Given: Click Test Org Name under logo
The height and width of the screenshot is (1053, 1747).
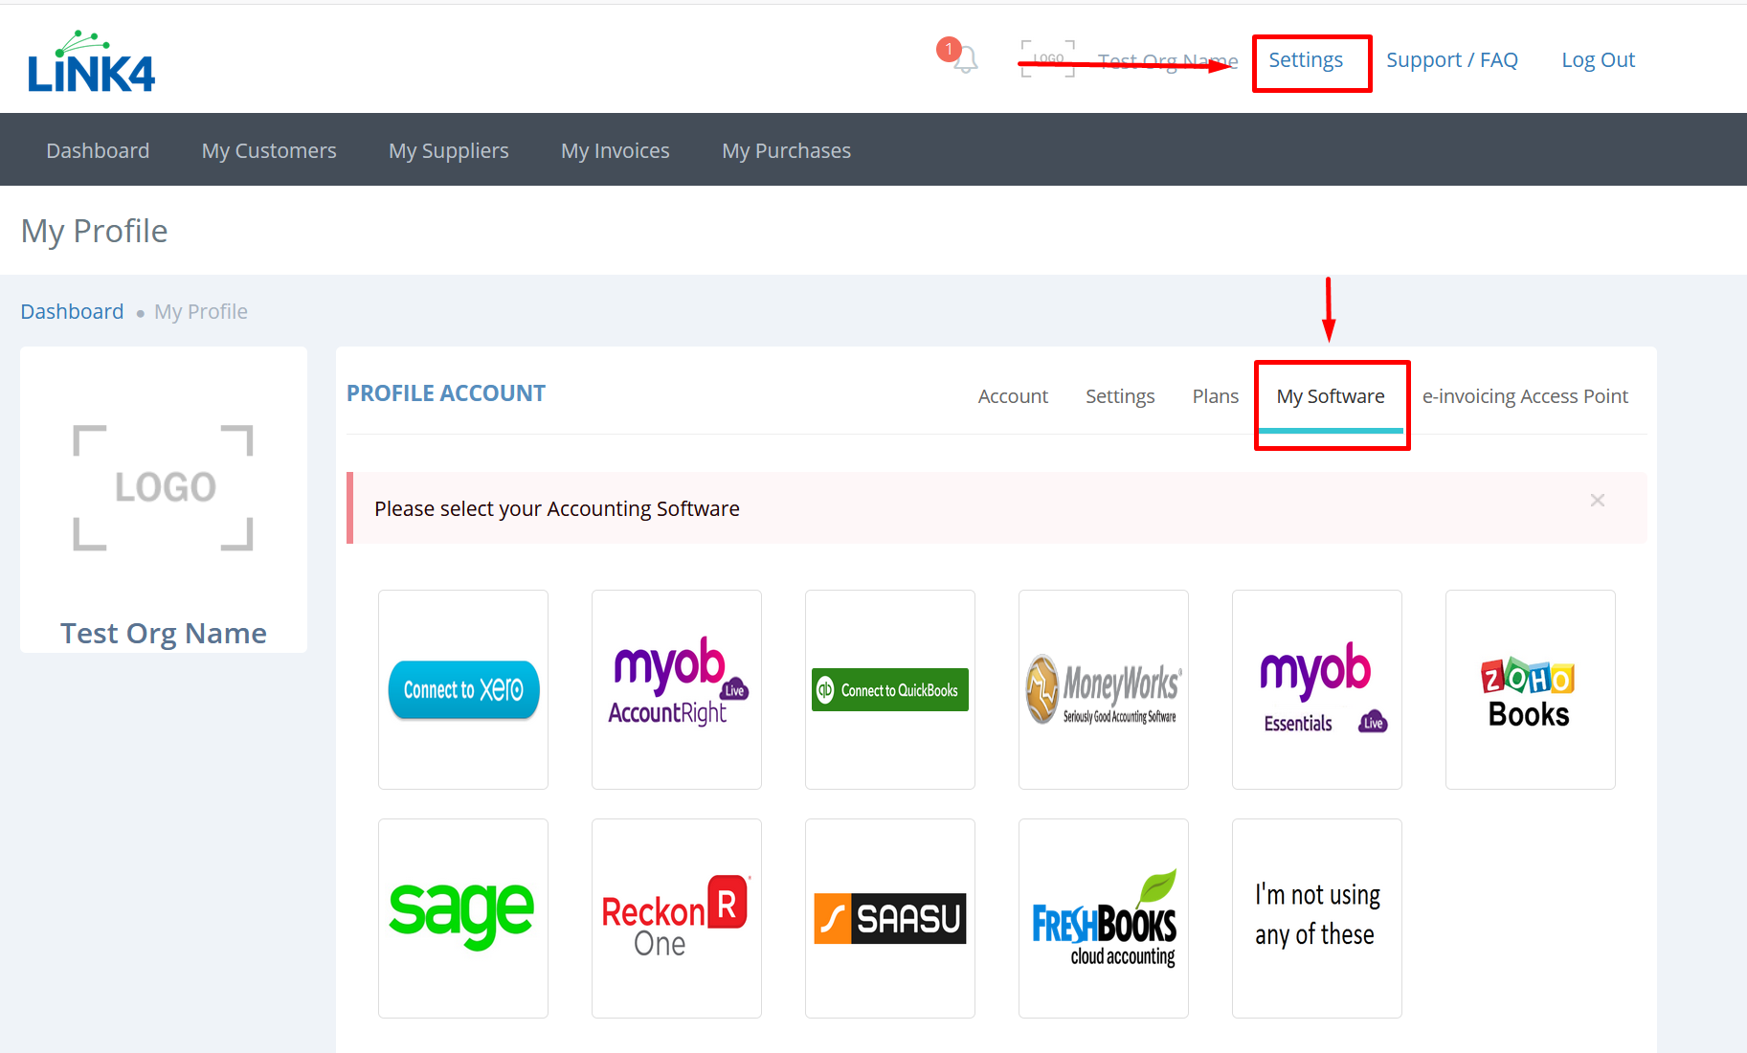Looking at the screenshot, I should pos(164,633).
